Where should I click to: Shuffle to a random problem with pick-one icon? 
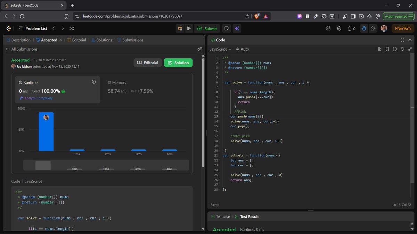coord(71,28)
